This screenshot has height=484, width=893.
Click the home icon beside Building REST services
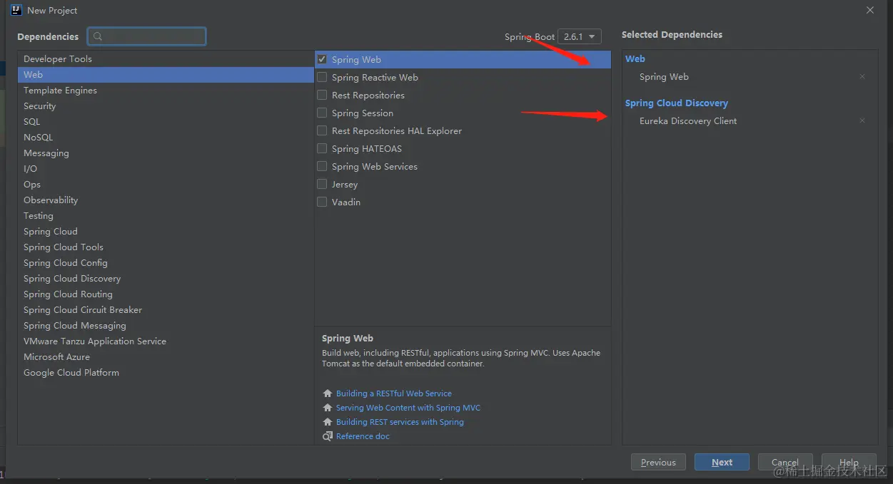point(328,422)
